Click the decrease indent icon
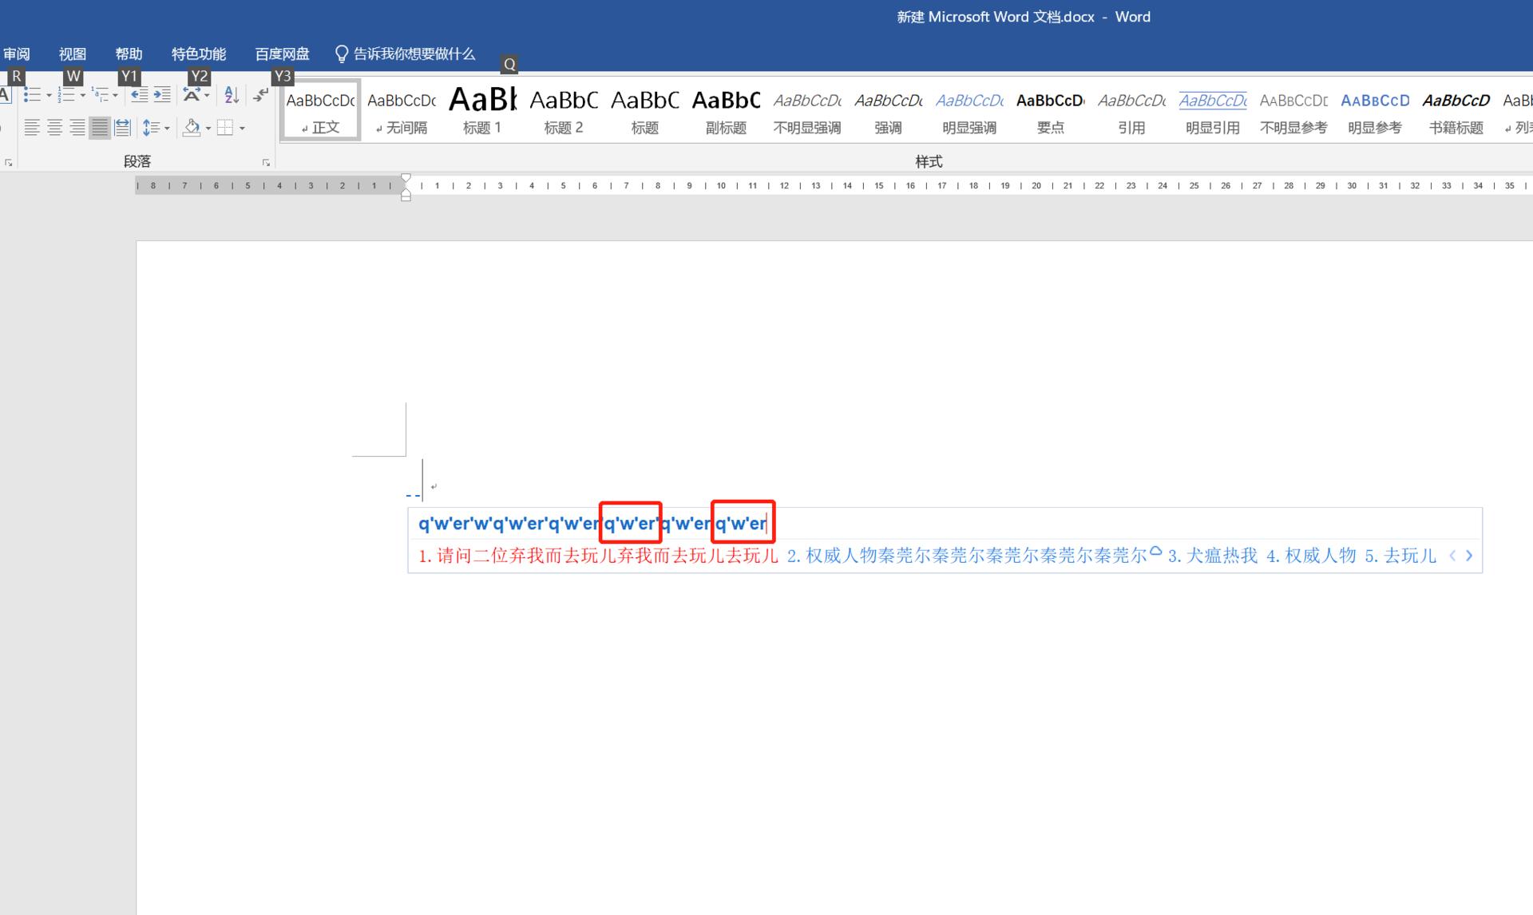Screen dimensions: 1533x915 click(x=139, y=96)
